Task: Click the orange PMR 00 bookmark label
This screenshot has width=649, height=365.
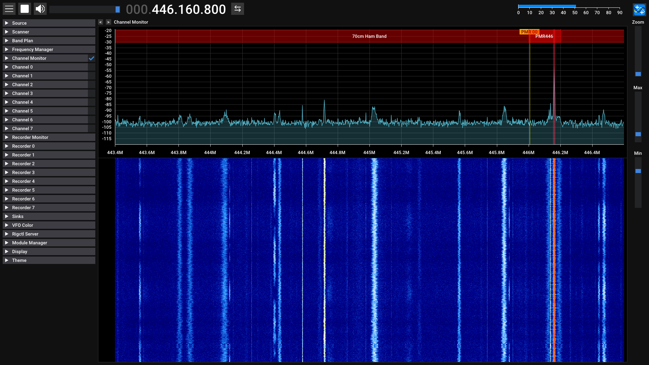Action: point(529,32)
